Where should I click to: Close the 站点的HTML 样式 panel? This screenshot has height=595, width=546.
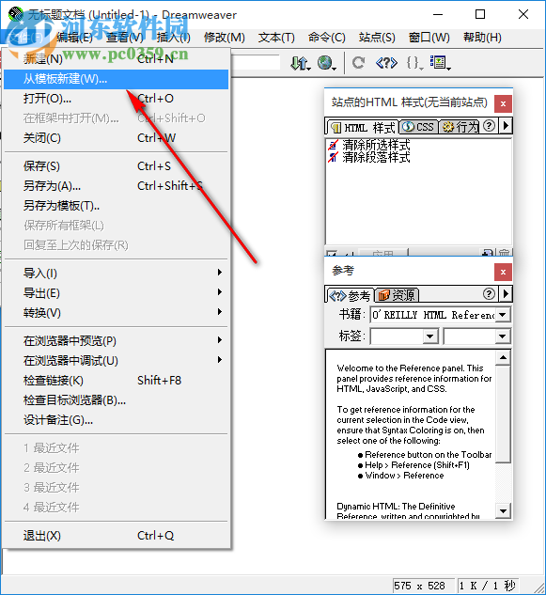click(x=503, y=103)
